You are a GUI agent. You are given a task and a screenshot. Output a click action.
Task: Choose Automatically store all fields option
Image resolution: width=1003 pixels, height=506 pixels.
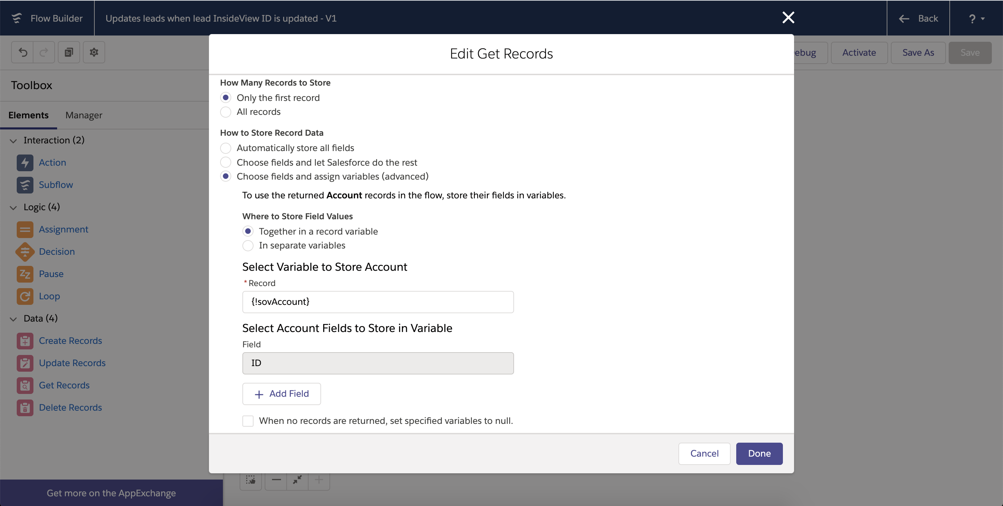tap(225, 148)
